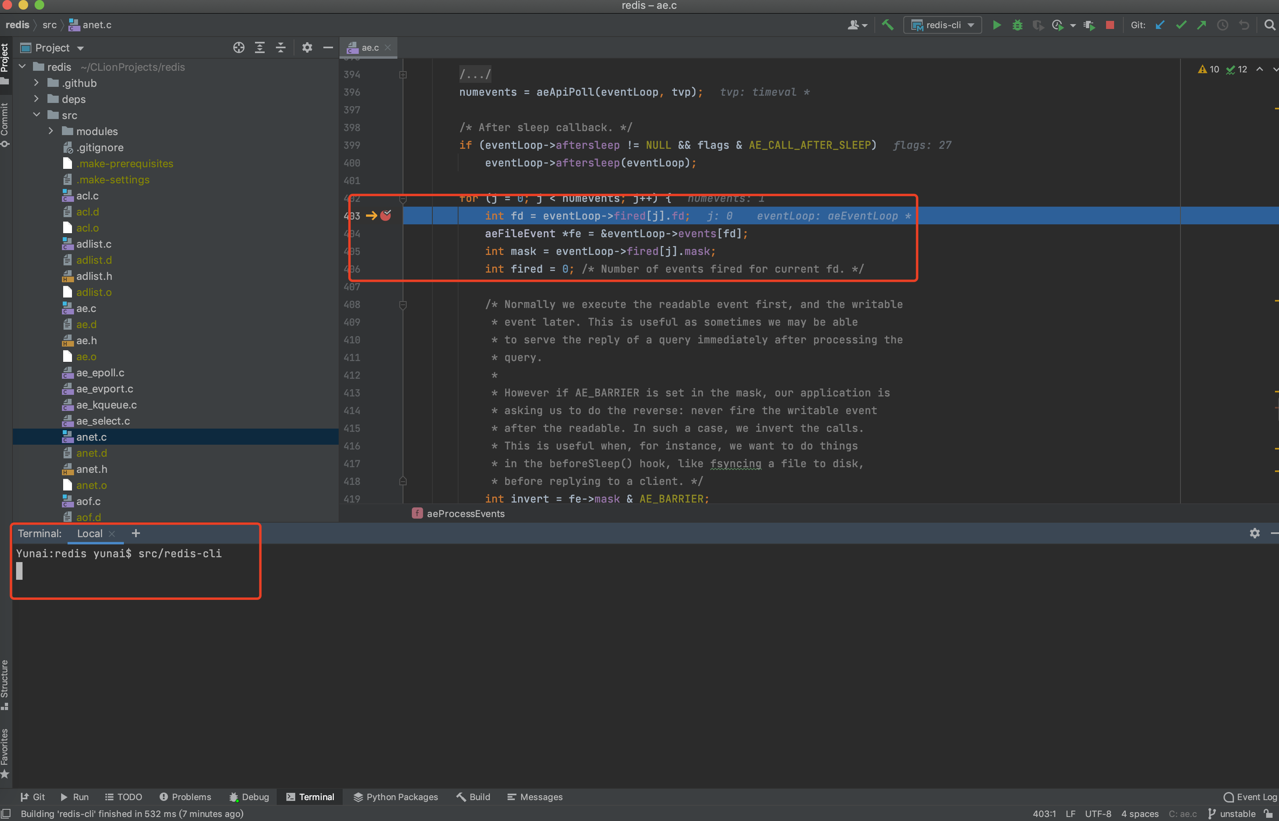Start debugging with the bug icon

[1017, 25]
